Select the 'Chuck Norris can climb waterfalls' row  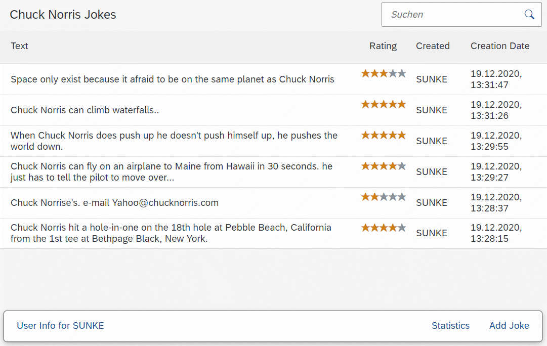pyautogui.click(x=273, y=110)
